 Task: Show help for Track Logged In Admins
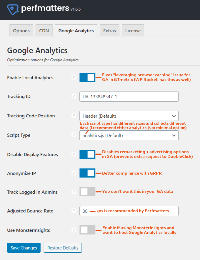tap(74, 192)
